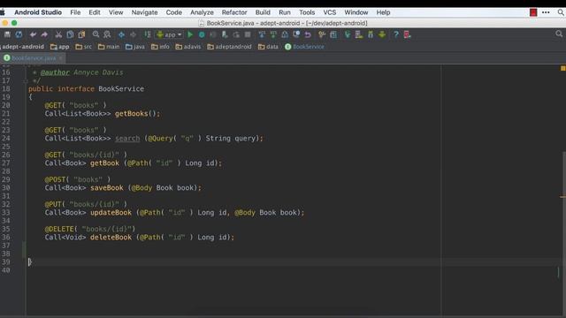Click the Search Everywhere magnifier icon

(x=559, y=34)
